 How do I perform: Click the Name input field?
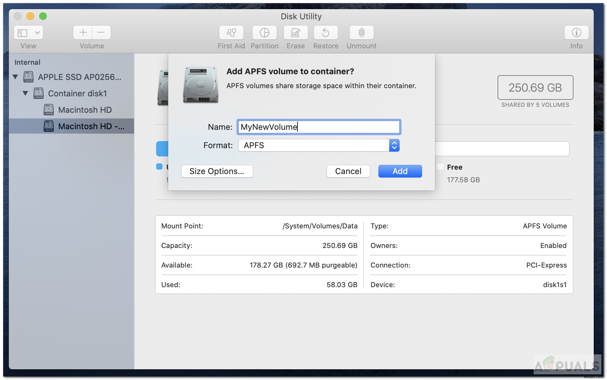319,127
